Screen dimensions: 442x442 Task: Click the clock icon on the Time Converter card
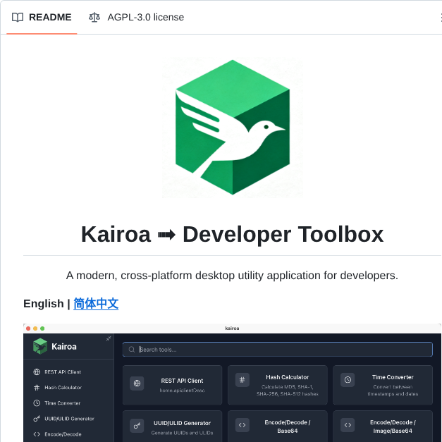(x=348, y=380)
